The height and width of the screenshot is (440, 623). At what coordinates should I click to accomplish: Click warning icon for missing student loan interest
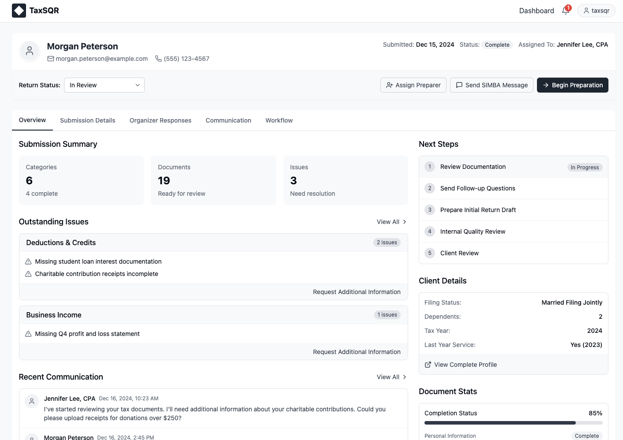point(28,261)
